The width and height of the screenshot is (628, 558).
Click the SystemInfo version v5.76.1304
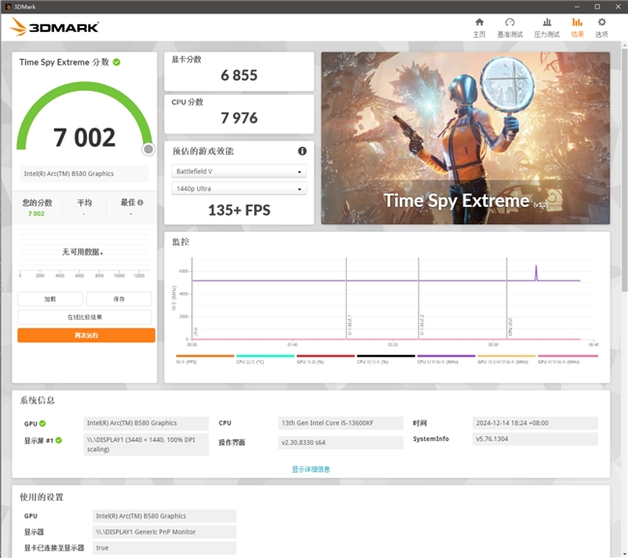point(534,439)
